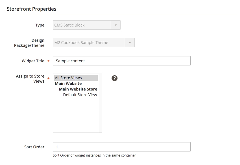Click empty space inside store views listbox
The height and width of the screenshot is (165, 240).
[76, 115]
